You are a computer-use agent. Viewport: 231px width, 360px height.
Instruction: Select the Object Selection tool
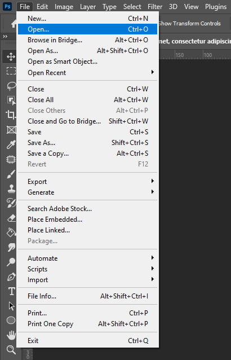11,100
